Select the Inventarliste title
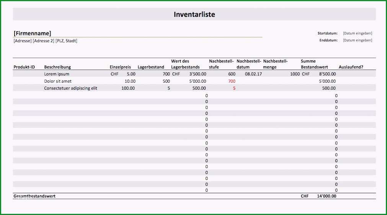Screen dimensions: 387x215 pyautogui.click(x=194, y=14)
